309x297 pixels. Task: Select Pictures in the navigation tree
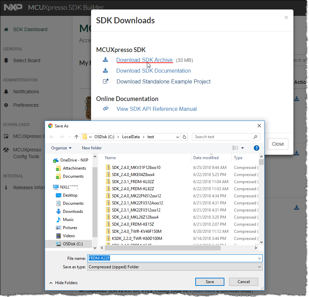point(70,228)
